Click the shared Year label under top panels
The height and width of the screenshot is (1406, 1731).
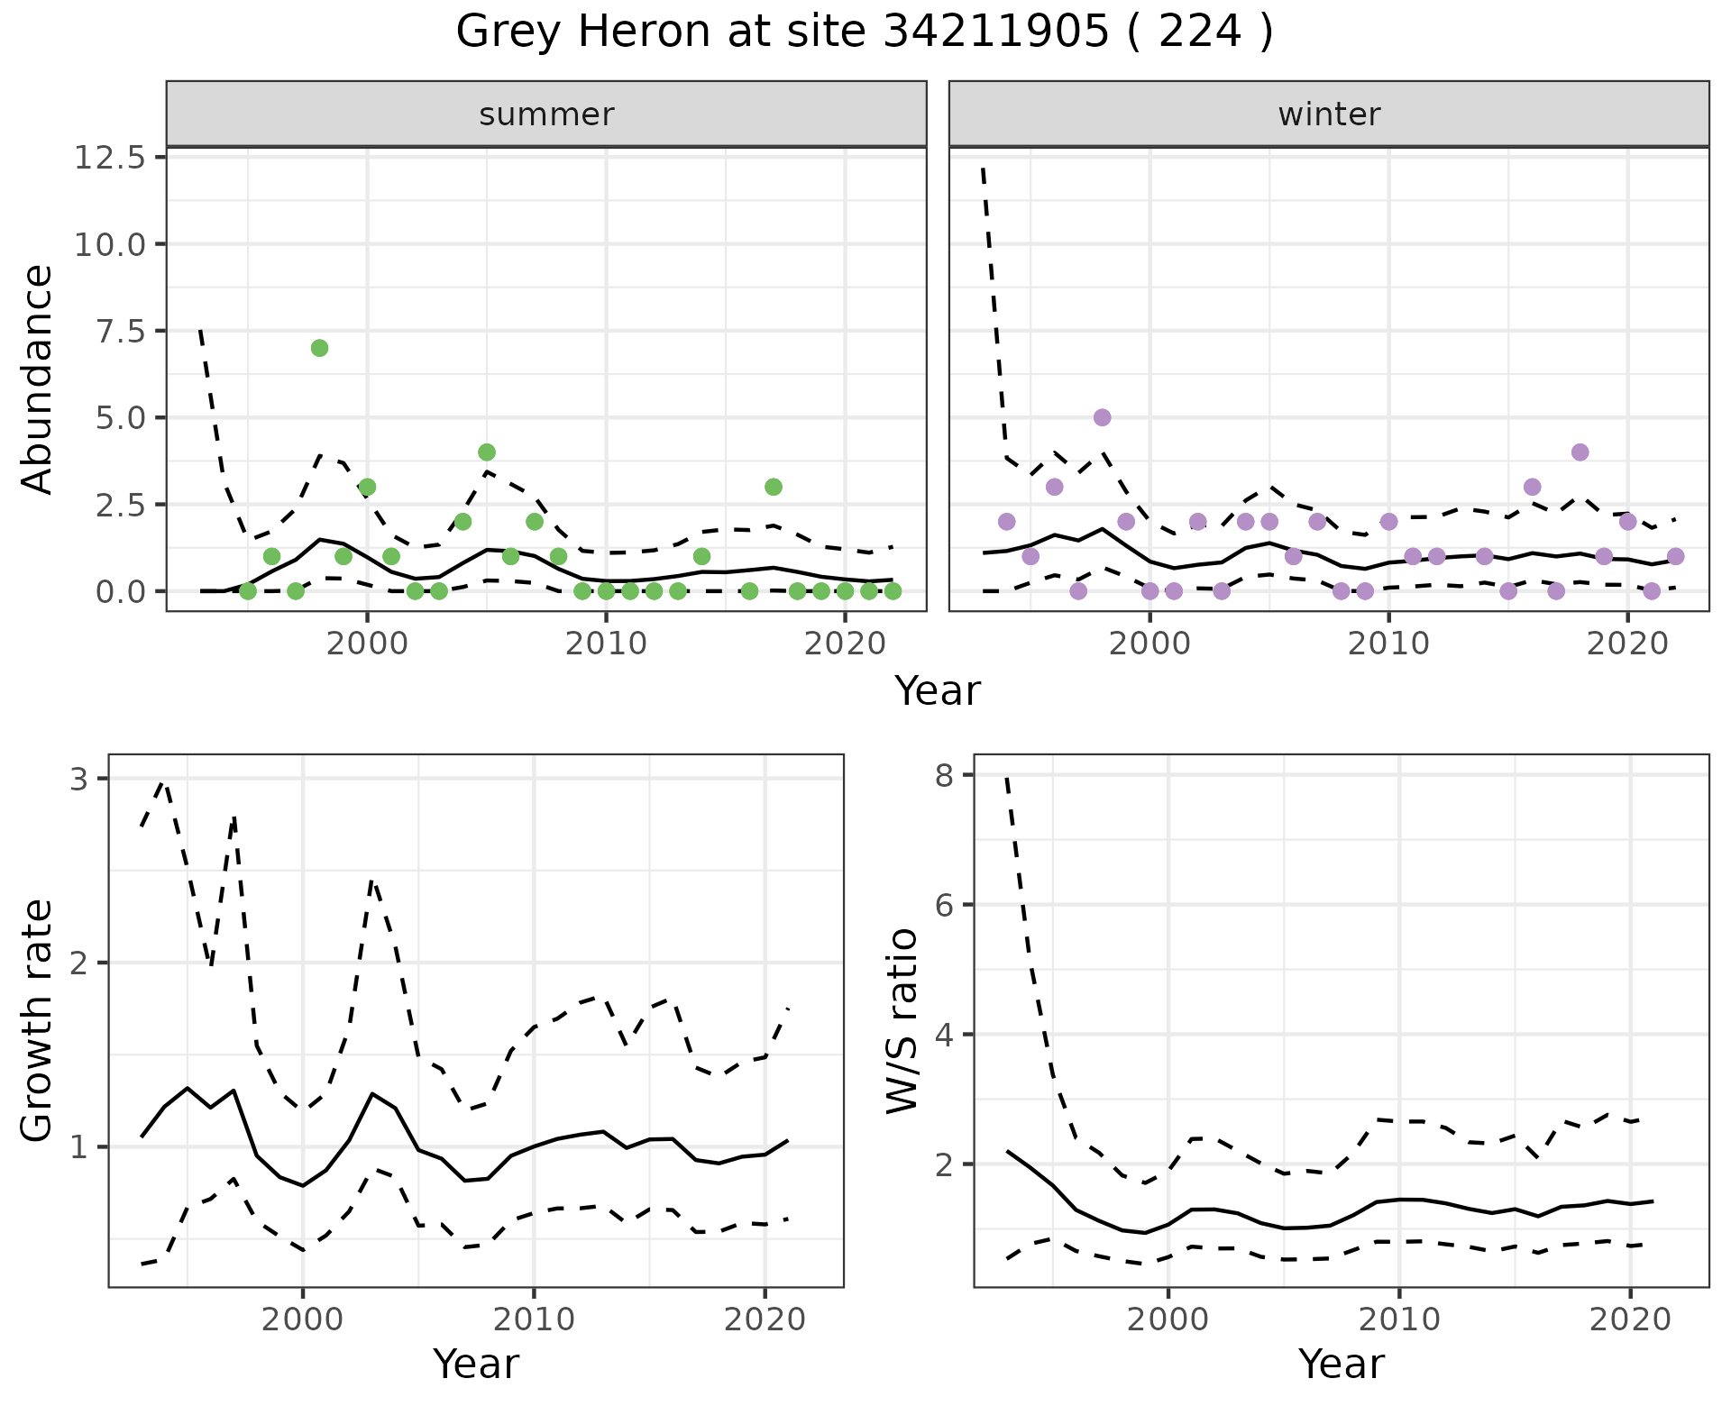tap(938, 691)
